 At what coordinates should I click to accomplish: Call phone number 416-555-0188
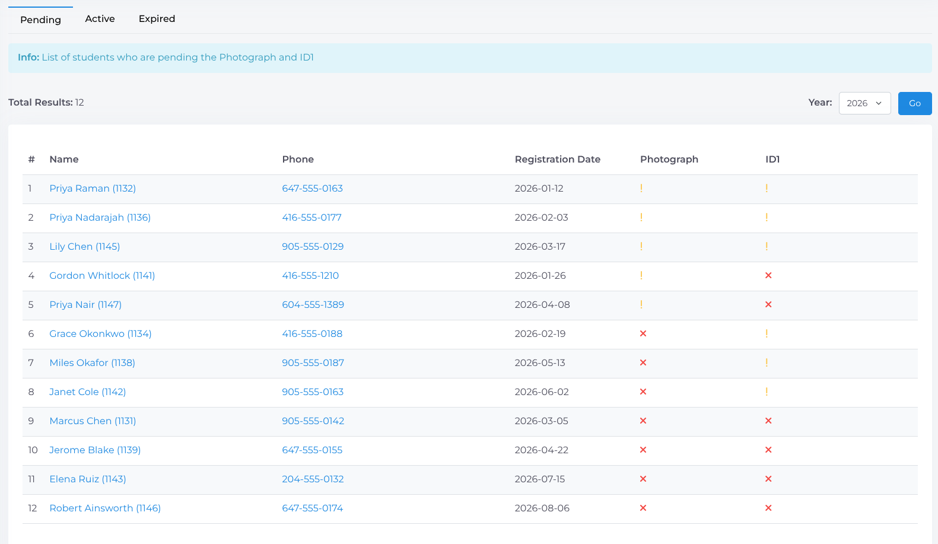(x=312, y=333)
